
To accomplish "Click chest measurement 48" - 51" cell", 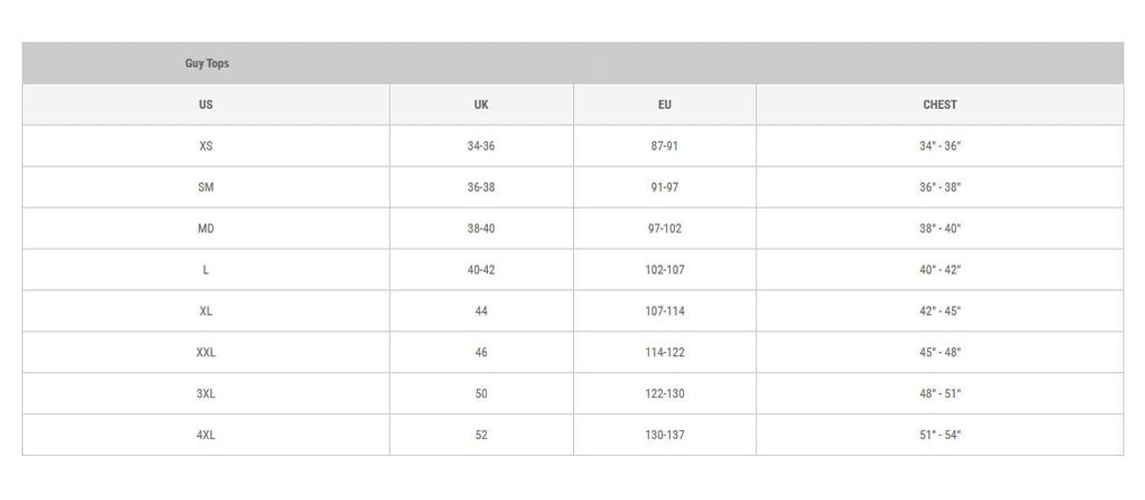I will 940,393.
